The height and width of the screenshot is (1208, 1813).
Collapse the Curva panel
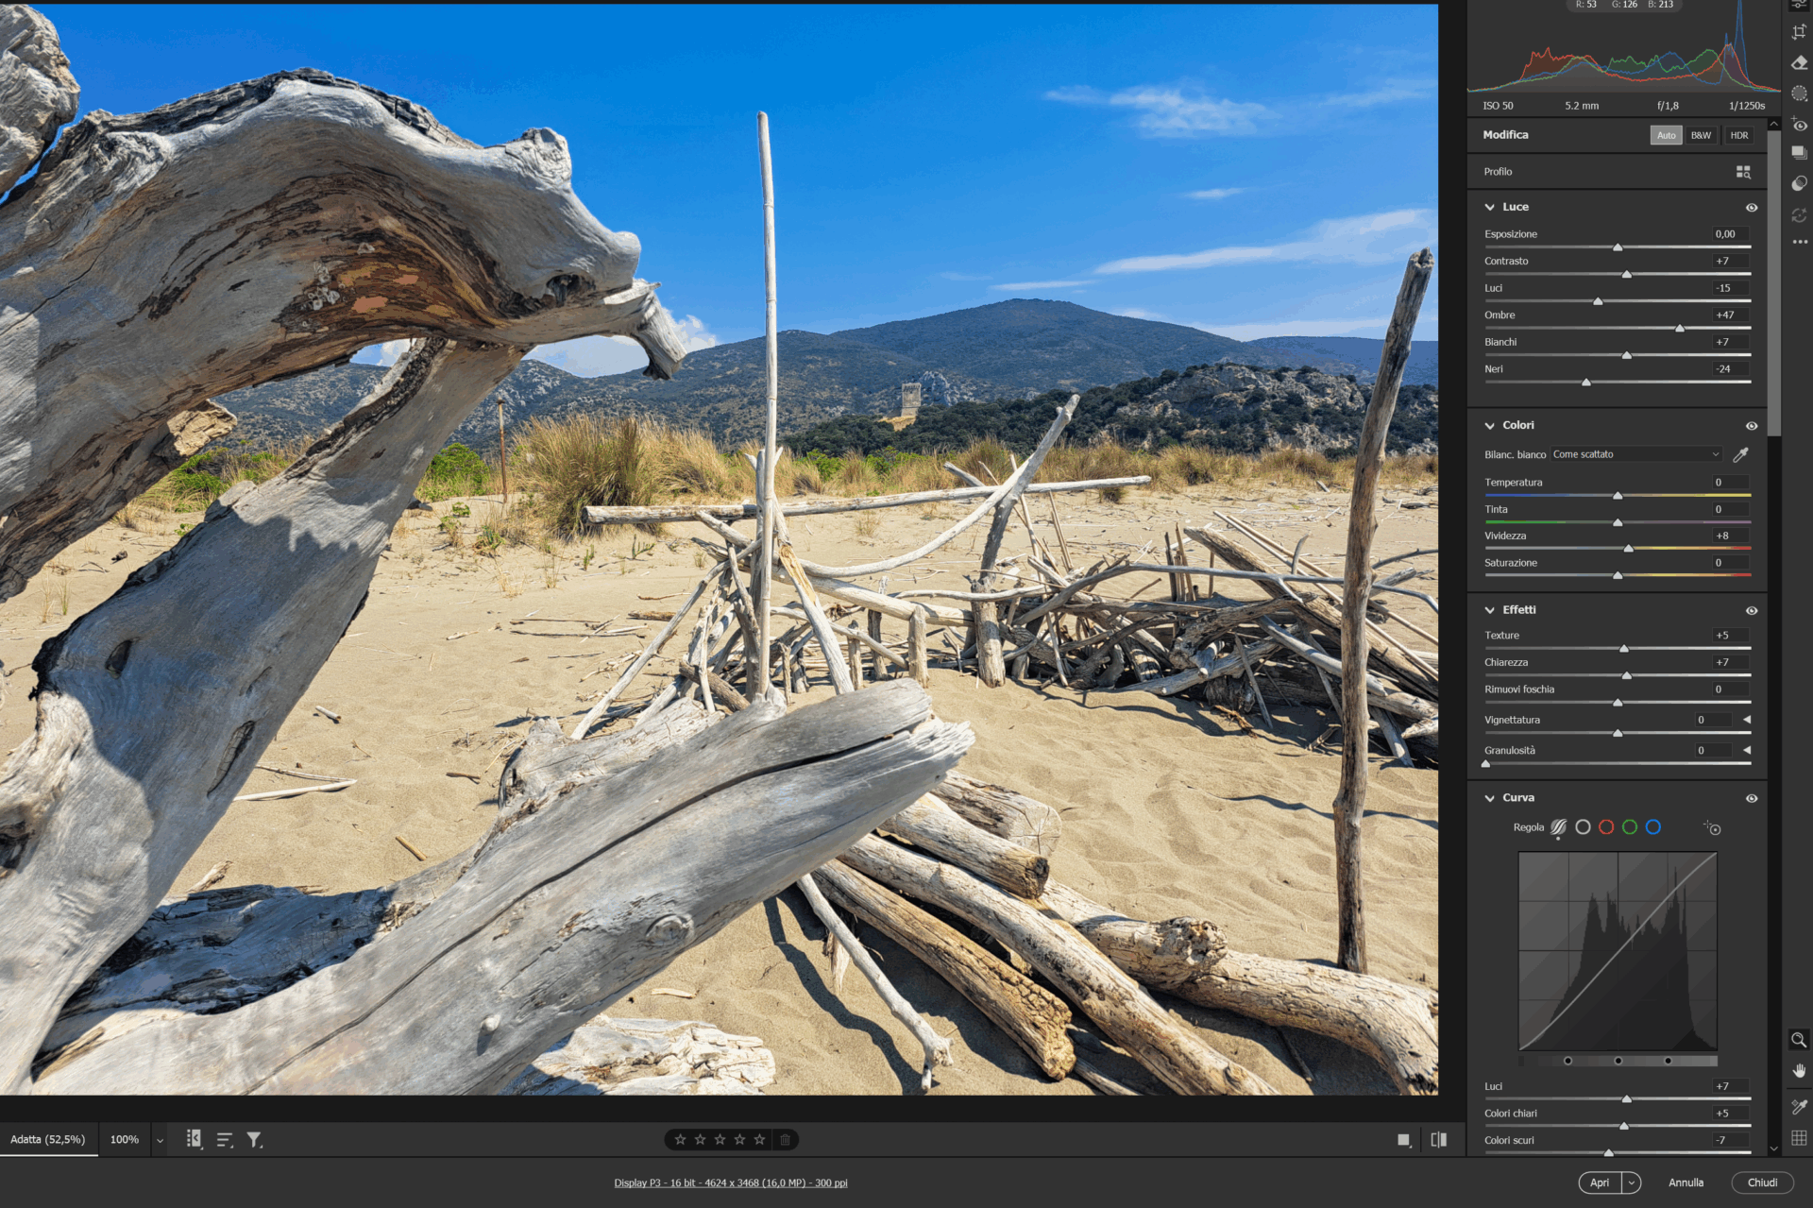(x=1489, y=797)
